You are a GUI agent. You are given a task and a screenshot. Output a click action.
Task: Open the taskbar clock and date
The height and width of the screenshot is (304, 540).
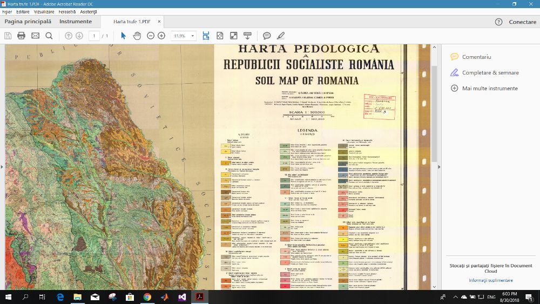tap(509, 297)
